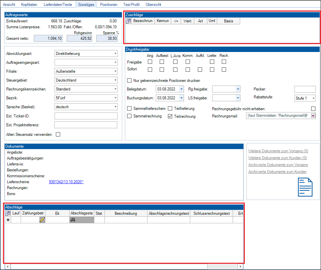The width and height of the screenshot is (321, 270).
Task: Expand the Rabattstufe dropdown
Action: (313, 98)
